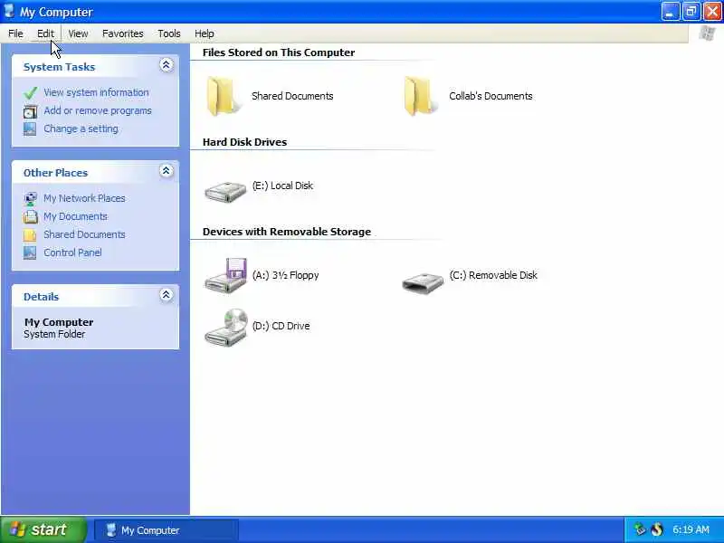This screenshot has width=724, height=543.
Task: Restore down the My Computer window
Action: click(x=691, y=12)
